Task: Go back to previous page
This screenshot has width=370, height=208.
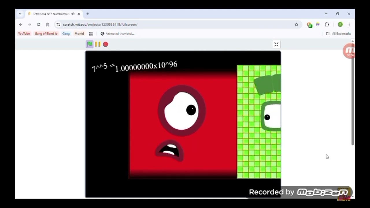Action: [x=21, y=25]
